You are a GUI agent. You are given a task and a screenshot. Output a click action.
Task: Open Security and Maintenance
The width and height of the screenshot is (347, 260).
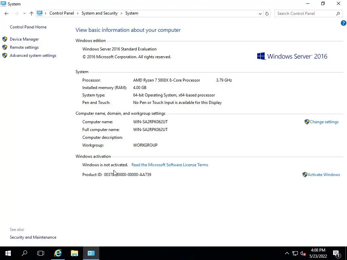coord(33,237)
